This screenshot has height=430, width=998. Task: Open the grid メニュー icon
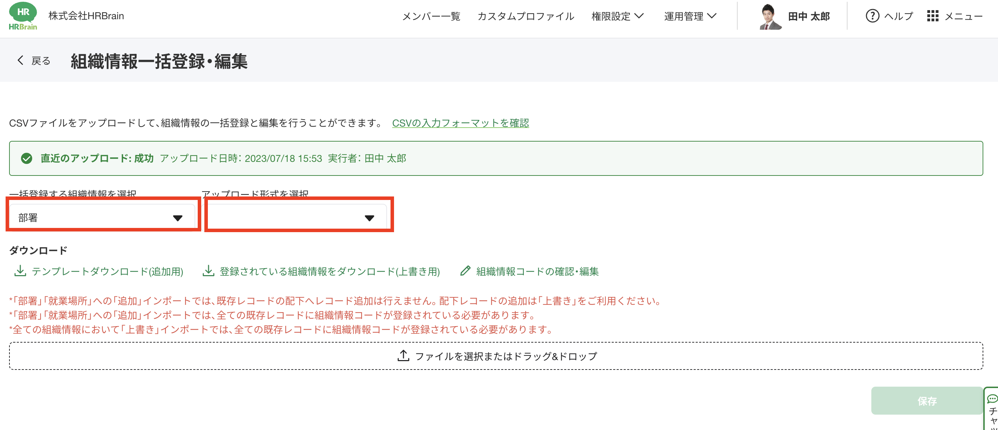coord(933,16)
